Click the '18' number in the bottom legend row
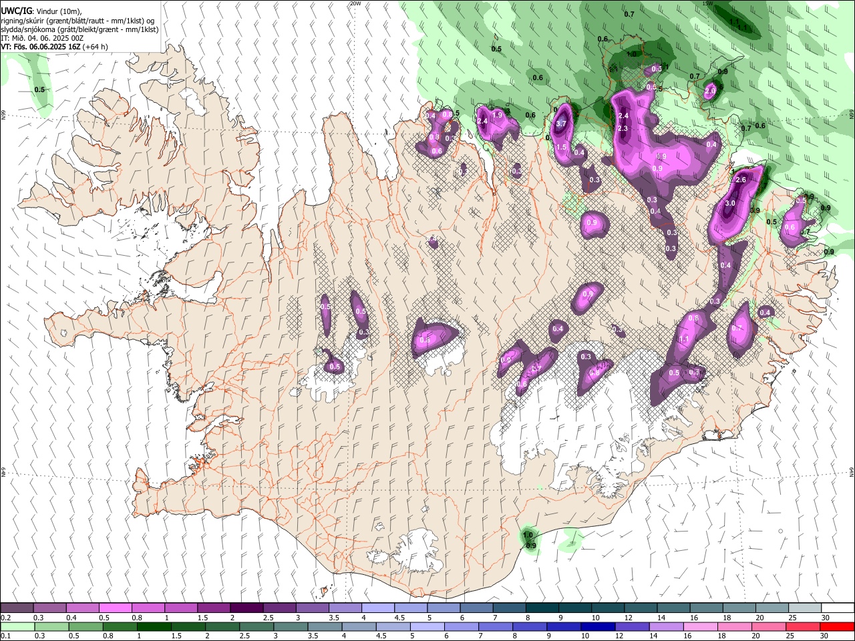Image resolution: width=855 pixels, height=641 pixels. click(x=723, y=636)
